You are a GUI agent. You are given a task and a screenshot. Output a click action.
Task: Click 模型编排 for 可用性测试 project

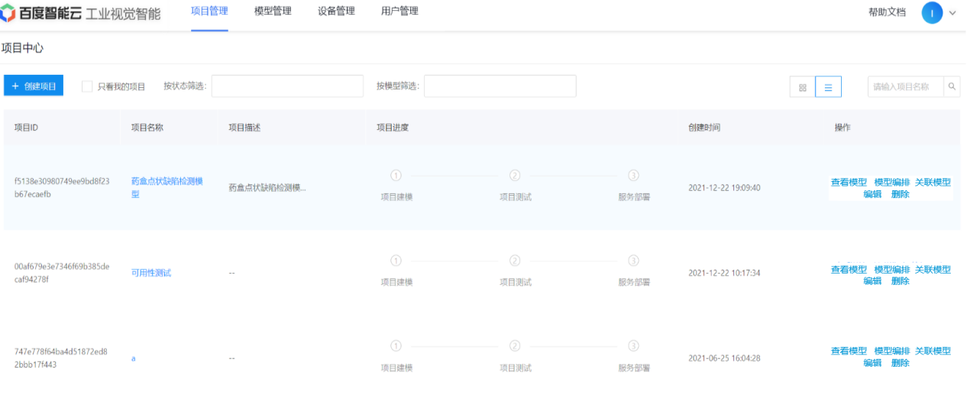tap(892, 269)
